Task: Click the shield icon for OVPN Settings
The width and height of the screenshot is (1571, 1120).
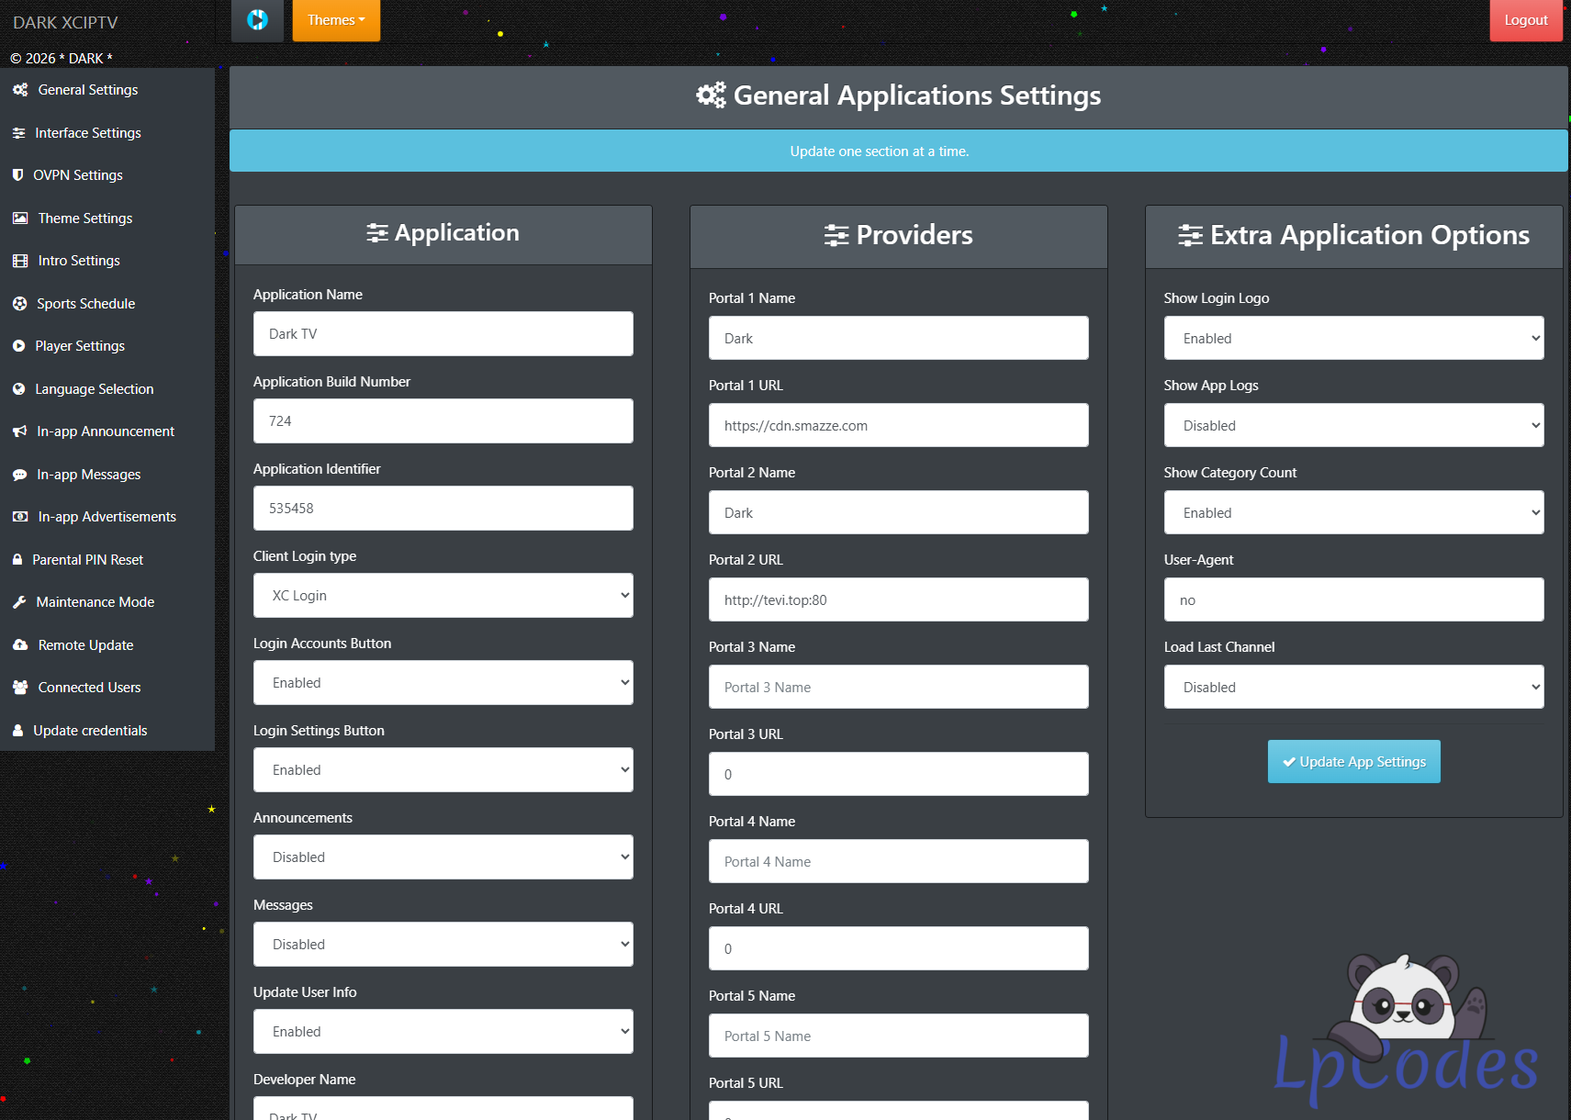Action: pos(17,175)
